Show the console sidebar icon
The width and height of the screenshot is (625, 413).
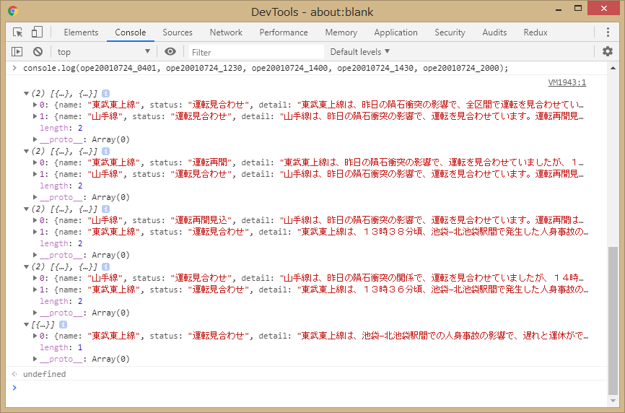click(17, 52)
